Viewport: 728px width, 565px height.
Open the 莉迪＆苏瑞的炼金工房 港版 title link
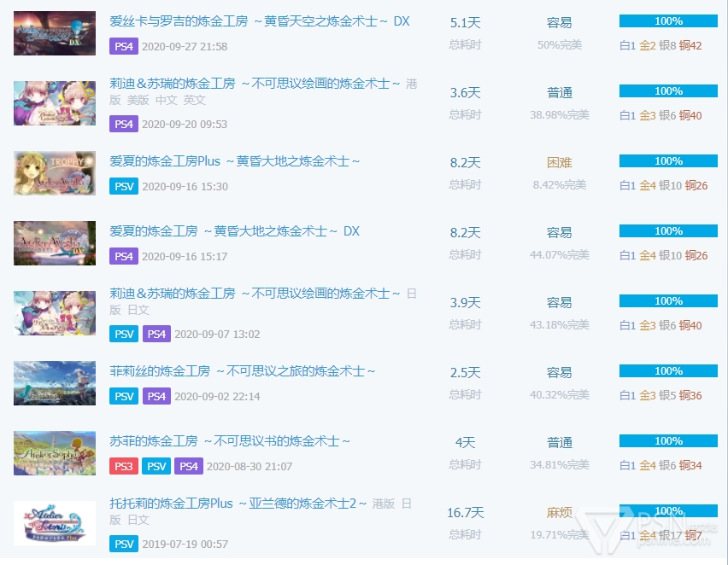tap(255, 84)
